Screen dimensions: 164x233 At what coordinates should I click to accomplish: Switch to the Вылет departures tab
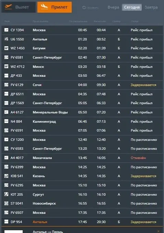tap(19, 7)
